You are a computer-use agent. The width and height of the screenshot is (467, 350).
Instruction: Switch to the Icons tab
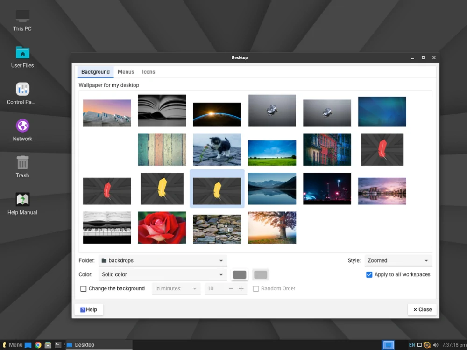point(149,72)
